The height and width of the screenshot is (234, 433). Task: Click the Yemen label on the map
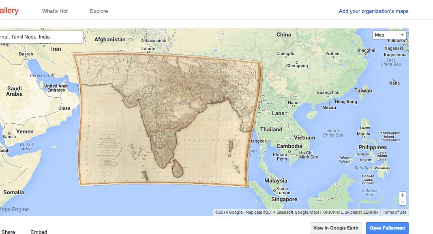coord(25,131)
